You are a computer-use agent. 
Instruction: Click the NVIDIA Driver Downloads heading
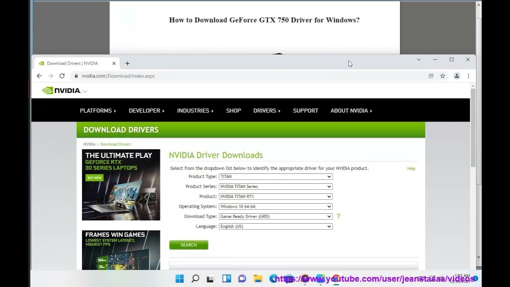pyautogui.click(x=216, y=155)
